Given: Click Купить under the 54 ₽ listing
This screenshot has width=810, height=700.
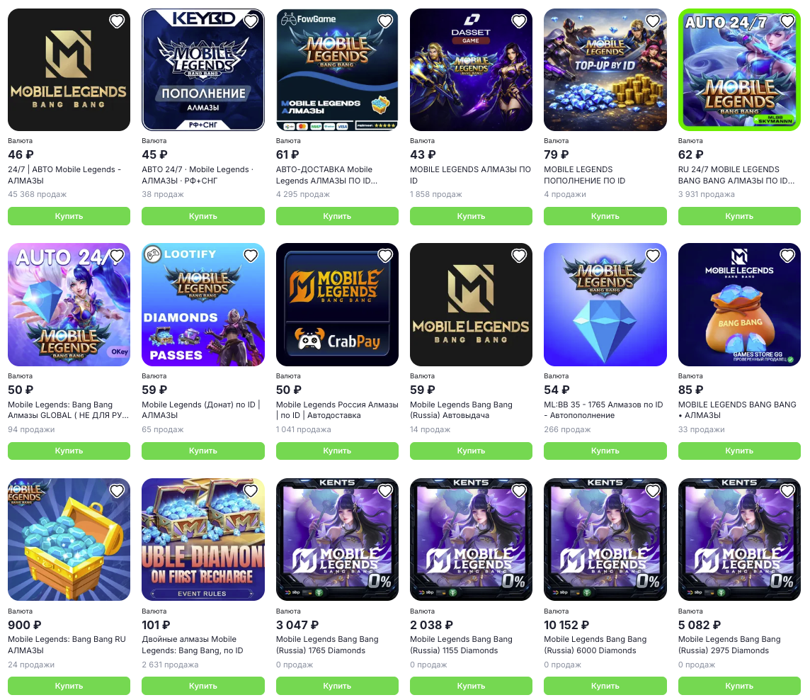Looking at the screenshot, I should (605, 451).
